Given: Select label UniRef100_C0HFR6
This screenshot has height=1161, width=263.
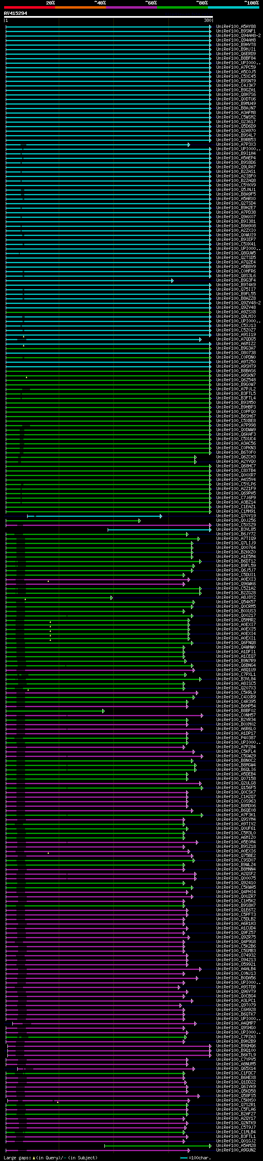Looking at the screenshot, I should tap(236, 271).
